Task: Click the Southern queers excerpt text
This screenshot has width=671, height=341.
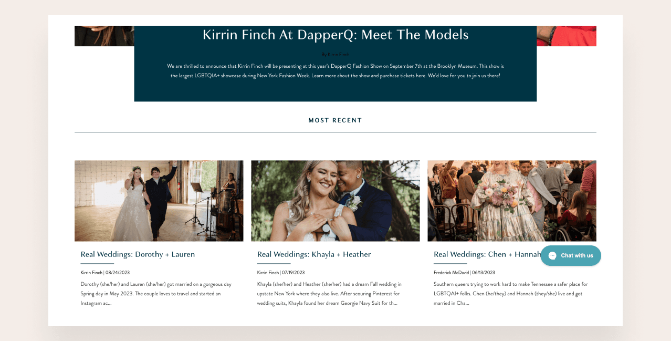Action: click(x=510, y=294)
